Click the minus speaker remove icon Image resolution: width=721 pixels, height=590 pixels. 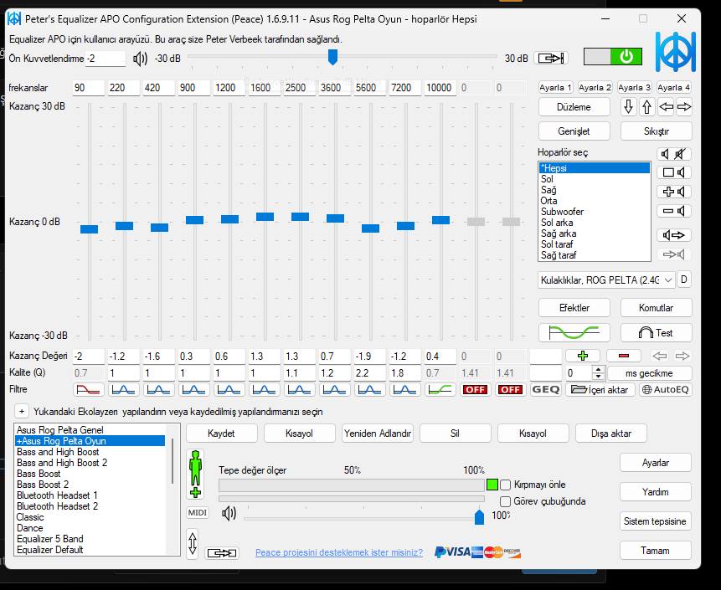click(673, 212)
